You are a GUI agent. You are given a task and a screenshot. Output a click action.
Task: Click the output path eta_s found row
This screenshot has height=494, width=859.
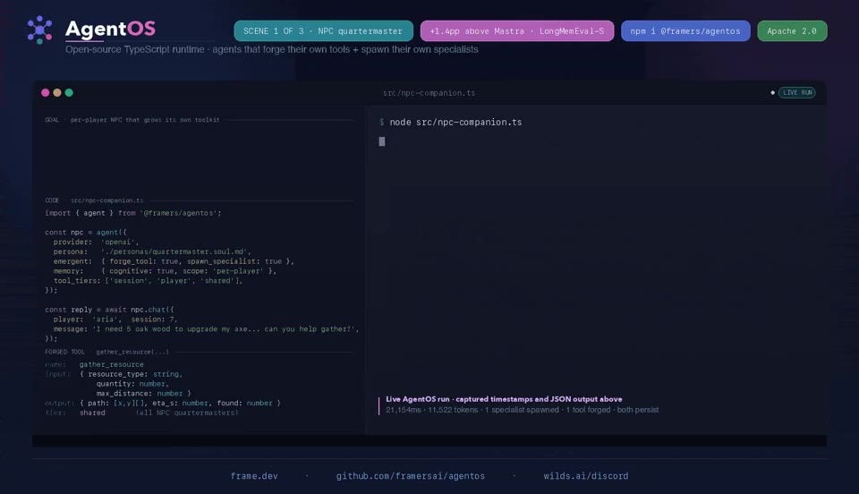[x=163, y=403]
